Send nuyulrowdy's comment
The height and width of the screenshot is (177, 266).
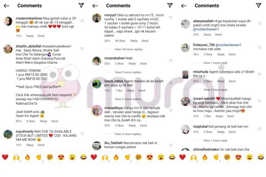[x=41, y=145]
